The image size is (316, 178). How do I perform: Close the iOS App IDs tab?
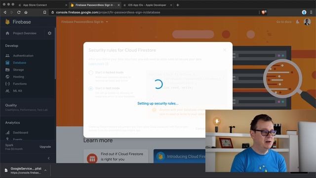coord(171,5)
